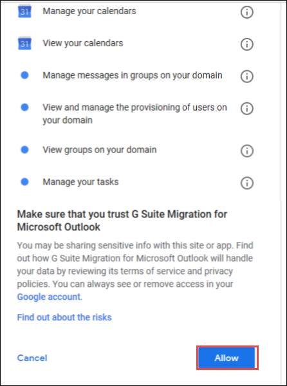
Task: Open Find out about the risks link
Action: [x=64, y=317]
